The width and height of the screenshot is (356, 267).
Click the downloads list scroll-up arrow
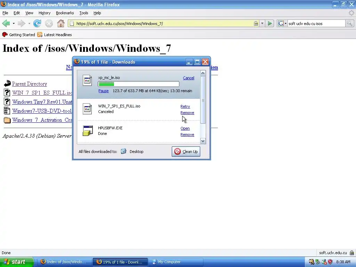pos(203,73)
